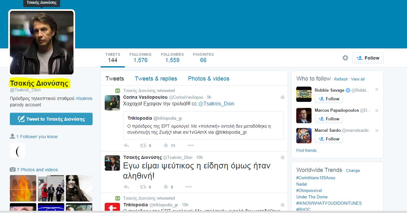
Task: Open the quoted Triklopodia tweet card
Action: tap(203, 125)
